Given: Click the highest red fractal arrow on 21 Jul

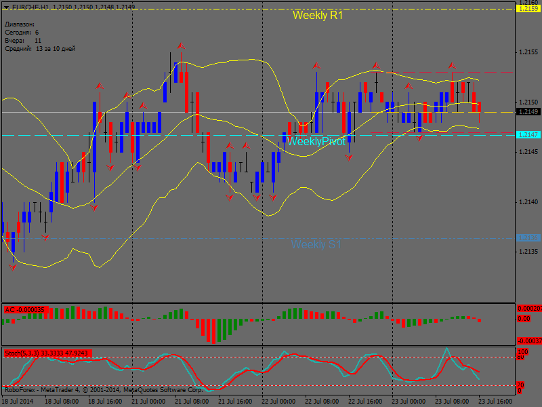Looking at the screenshot, I should [181, 45].
